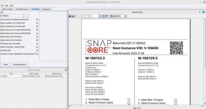Screen dimensions: 206x109
Task: Select V-100452 cell in Status Tracking
Action: point(11,76)
